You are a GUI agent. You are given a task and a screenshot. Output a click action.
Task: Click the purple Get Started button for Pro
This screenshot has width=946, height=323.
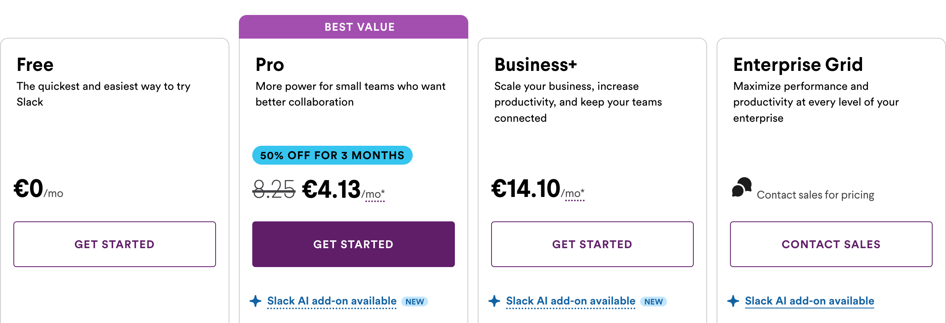click(x=353, y=244)
